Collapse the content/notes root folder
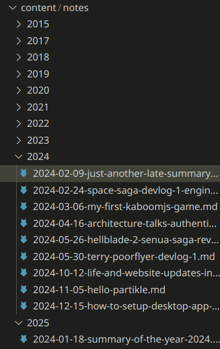The width and height of the screenshot is (220, 349). 13,8
